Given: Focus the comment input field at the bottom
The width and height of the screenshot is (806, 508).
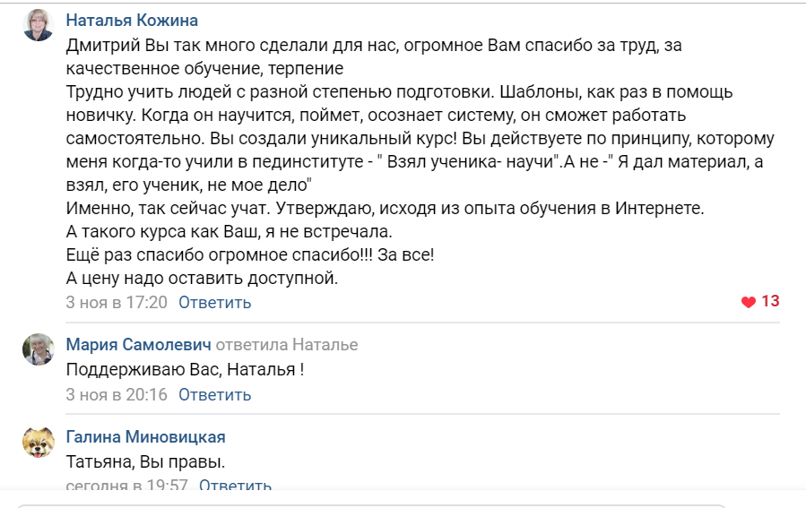Looking at the screenshot, I should click(403, 504).
